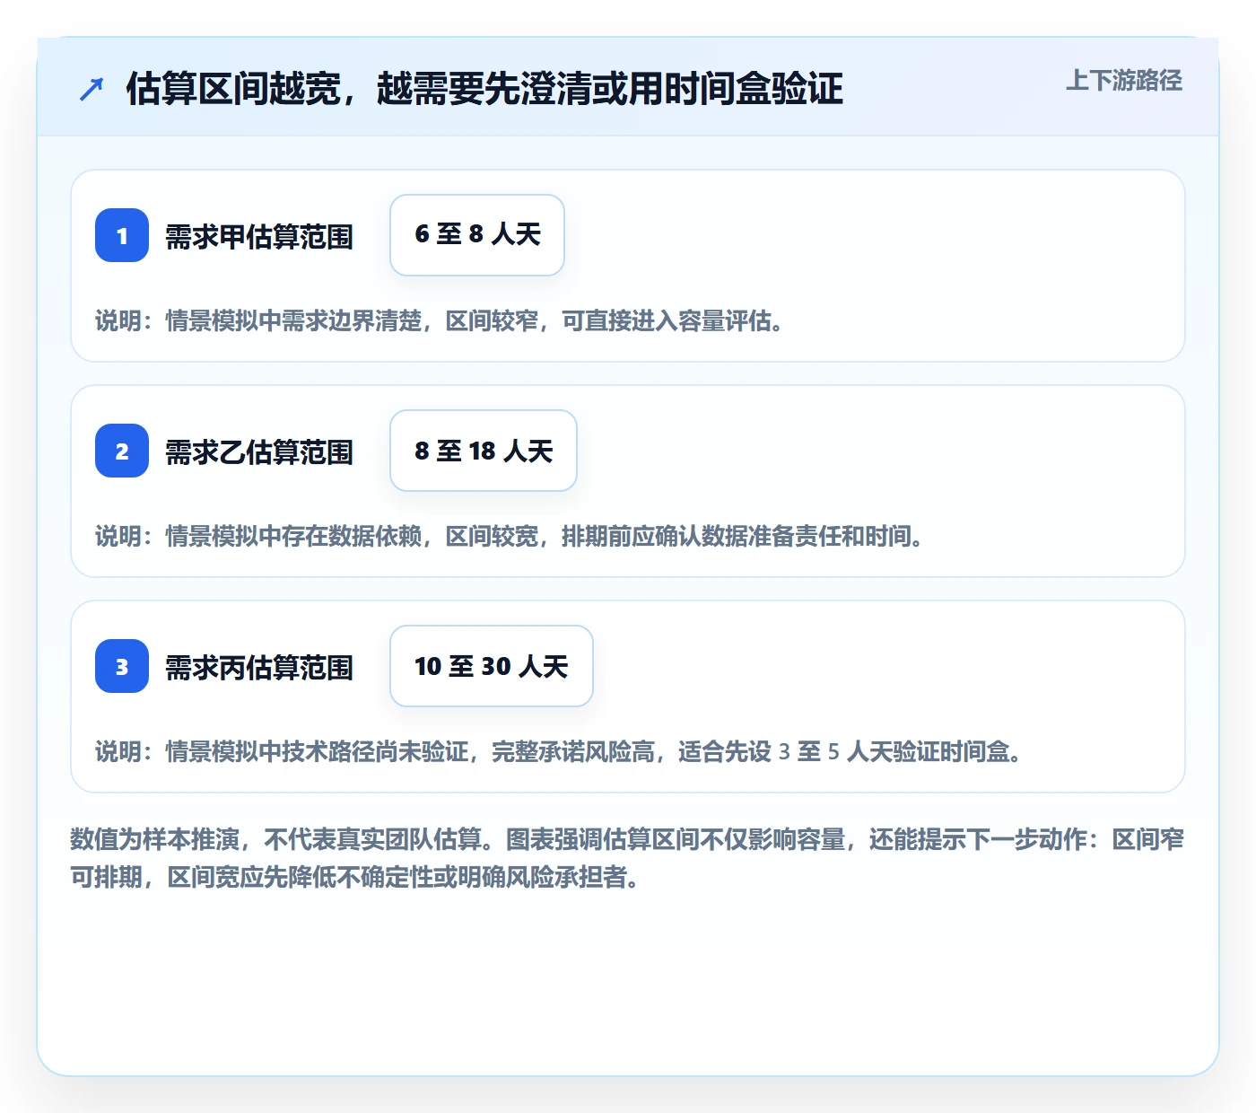Select the 需求乙估算范围 heading
The image size is (1256, 1113).
coord(259,452)
